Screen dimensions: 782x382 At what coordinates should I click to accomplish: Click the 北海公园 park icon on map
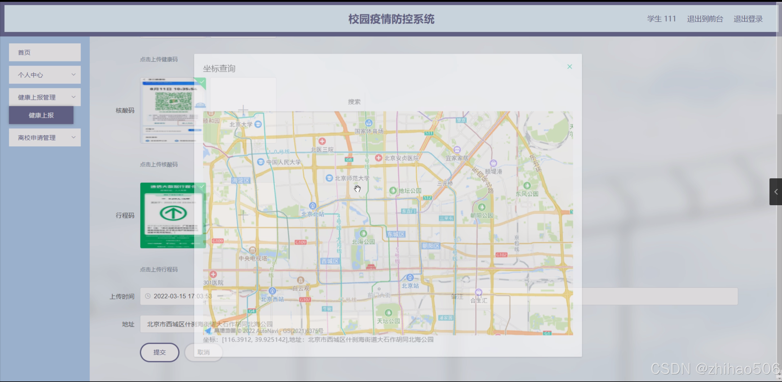pyautogui.click(x=363, y=234)
